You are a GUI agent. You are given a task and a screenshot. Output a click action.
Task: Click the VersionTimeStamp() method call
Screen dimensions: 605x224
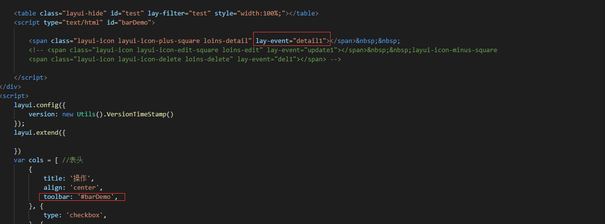(x=140, y=114)
